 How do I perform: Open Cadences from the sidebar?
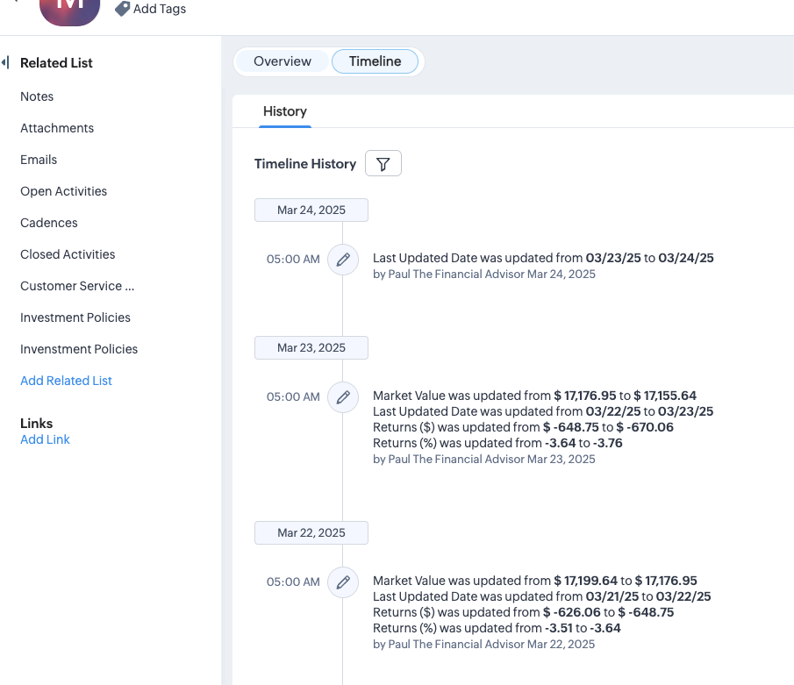point(49,223)
